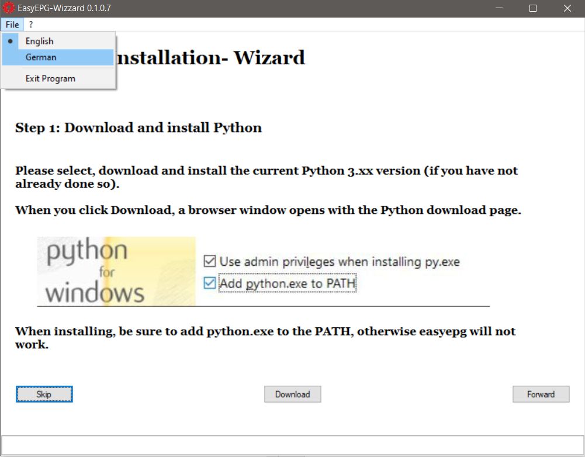The height and width of the screenshot is (457, 585).
Task: Open the ? help menu
Action: coord(31,25)
